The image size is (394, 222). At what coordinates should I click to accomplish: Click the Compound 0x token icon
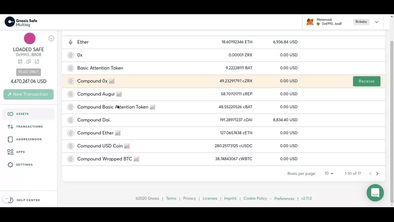click(70, 81)
